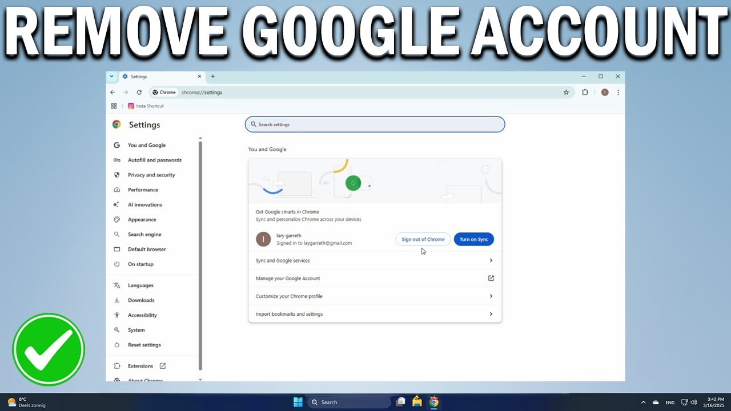Click the lary garreth account avatar
The width and height of the screenshot is (731, 411).
pyautogui.click(x=263, y=239)
